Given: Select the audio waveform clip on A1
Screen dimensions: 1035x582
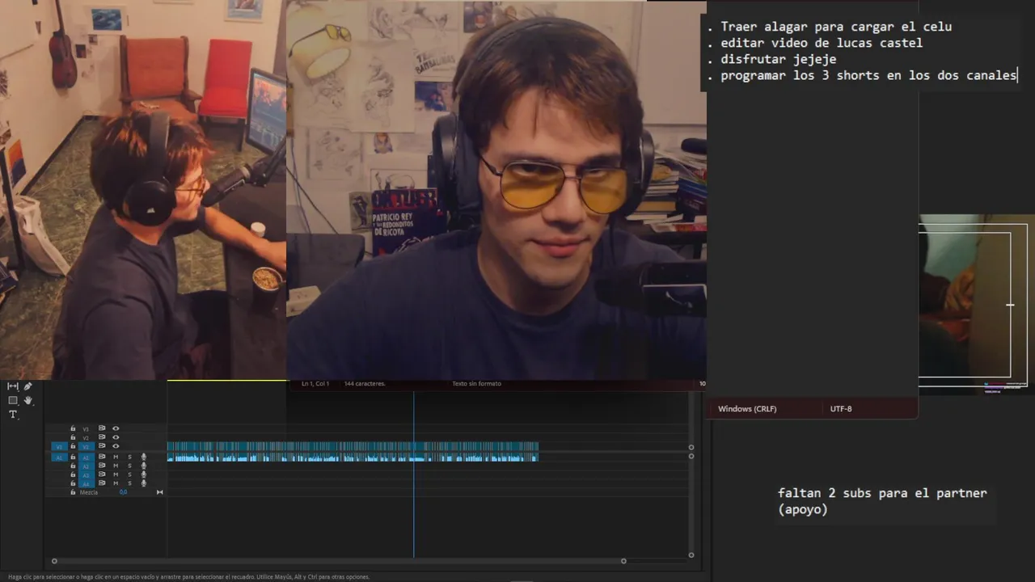Looking at the screenshot, I should point(353,458).
